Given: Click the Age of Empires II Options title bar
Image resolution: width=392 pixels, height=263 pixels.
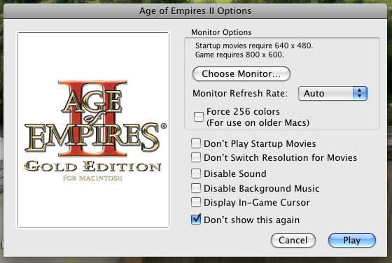Looking at the screenshot, I should (195, 11).
